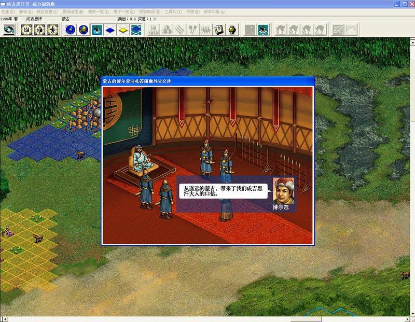This screenshot has width=415, height=322.
Task: Open the 现在位置 menu
Action: 47,12
